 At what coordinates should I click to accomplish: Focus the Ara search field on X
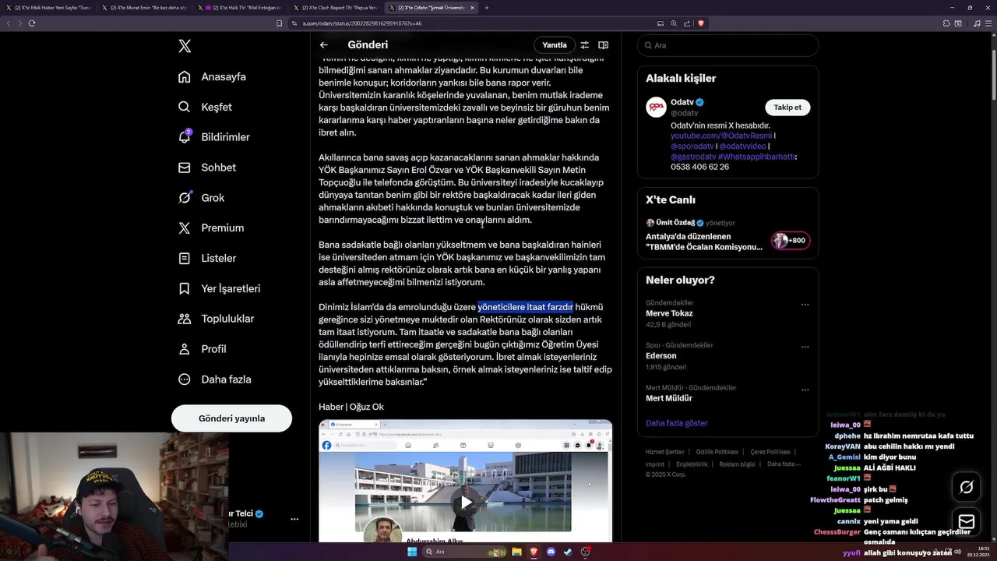pos(727,45)
